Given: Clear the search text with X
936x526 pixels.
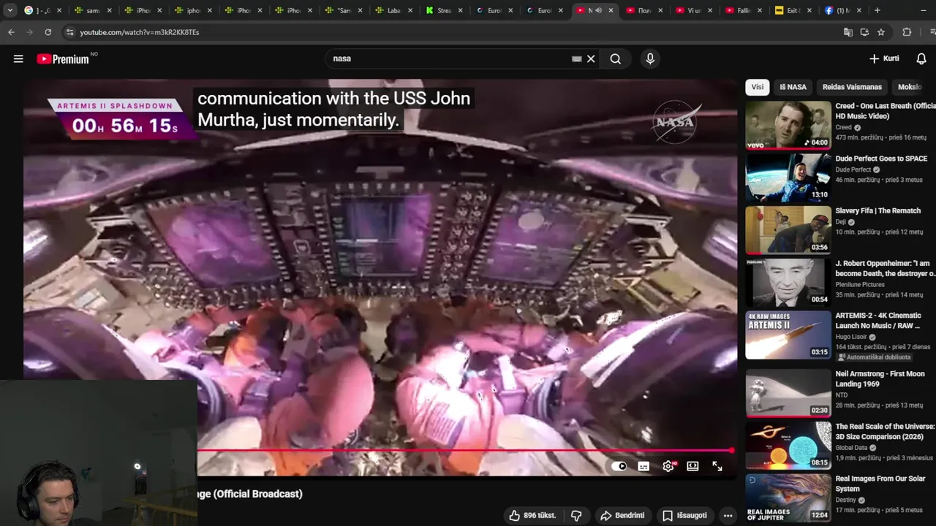Looking at the screenshot, I should coord(591,58).
